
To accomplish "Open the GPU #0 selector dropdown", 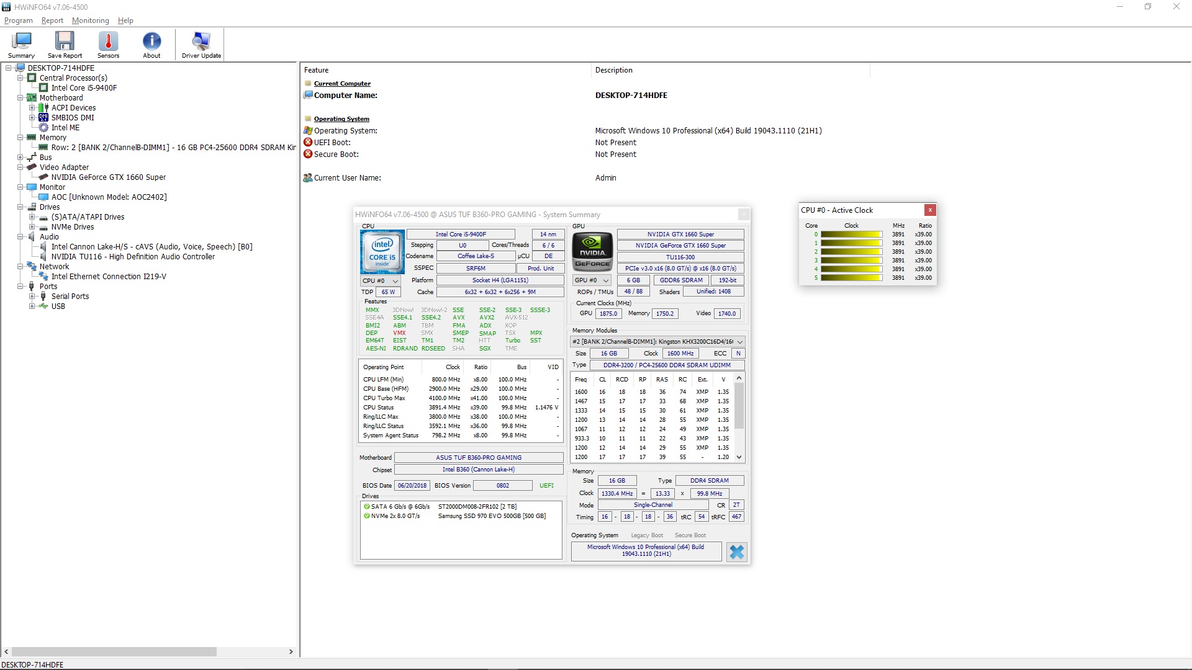I will (591, 280).
